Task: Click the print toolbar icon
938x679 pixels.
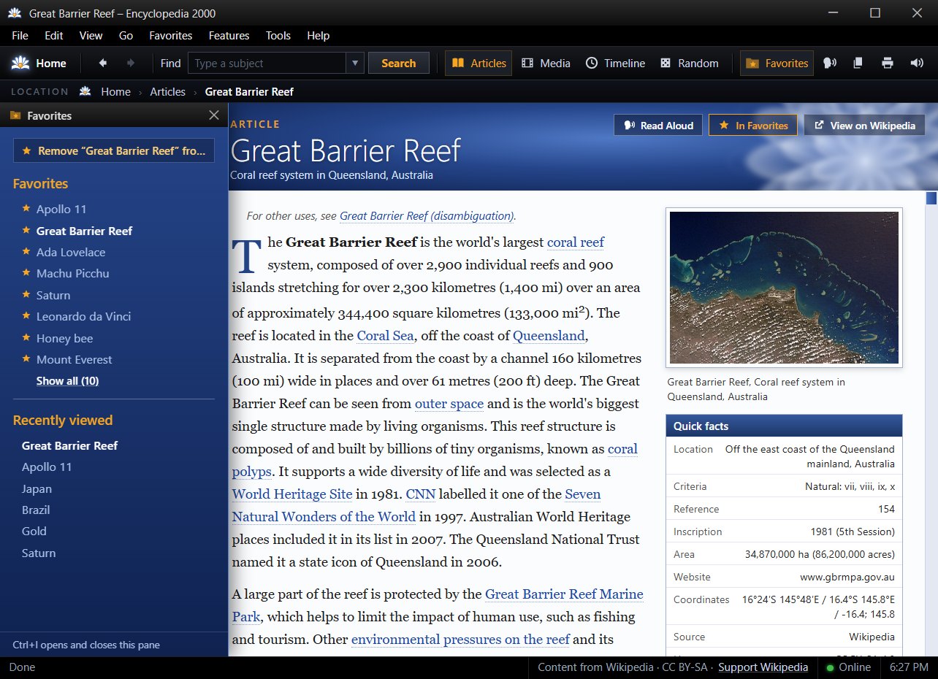Action: (x=888, y=64)
